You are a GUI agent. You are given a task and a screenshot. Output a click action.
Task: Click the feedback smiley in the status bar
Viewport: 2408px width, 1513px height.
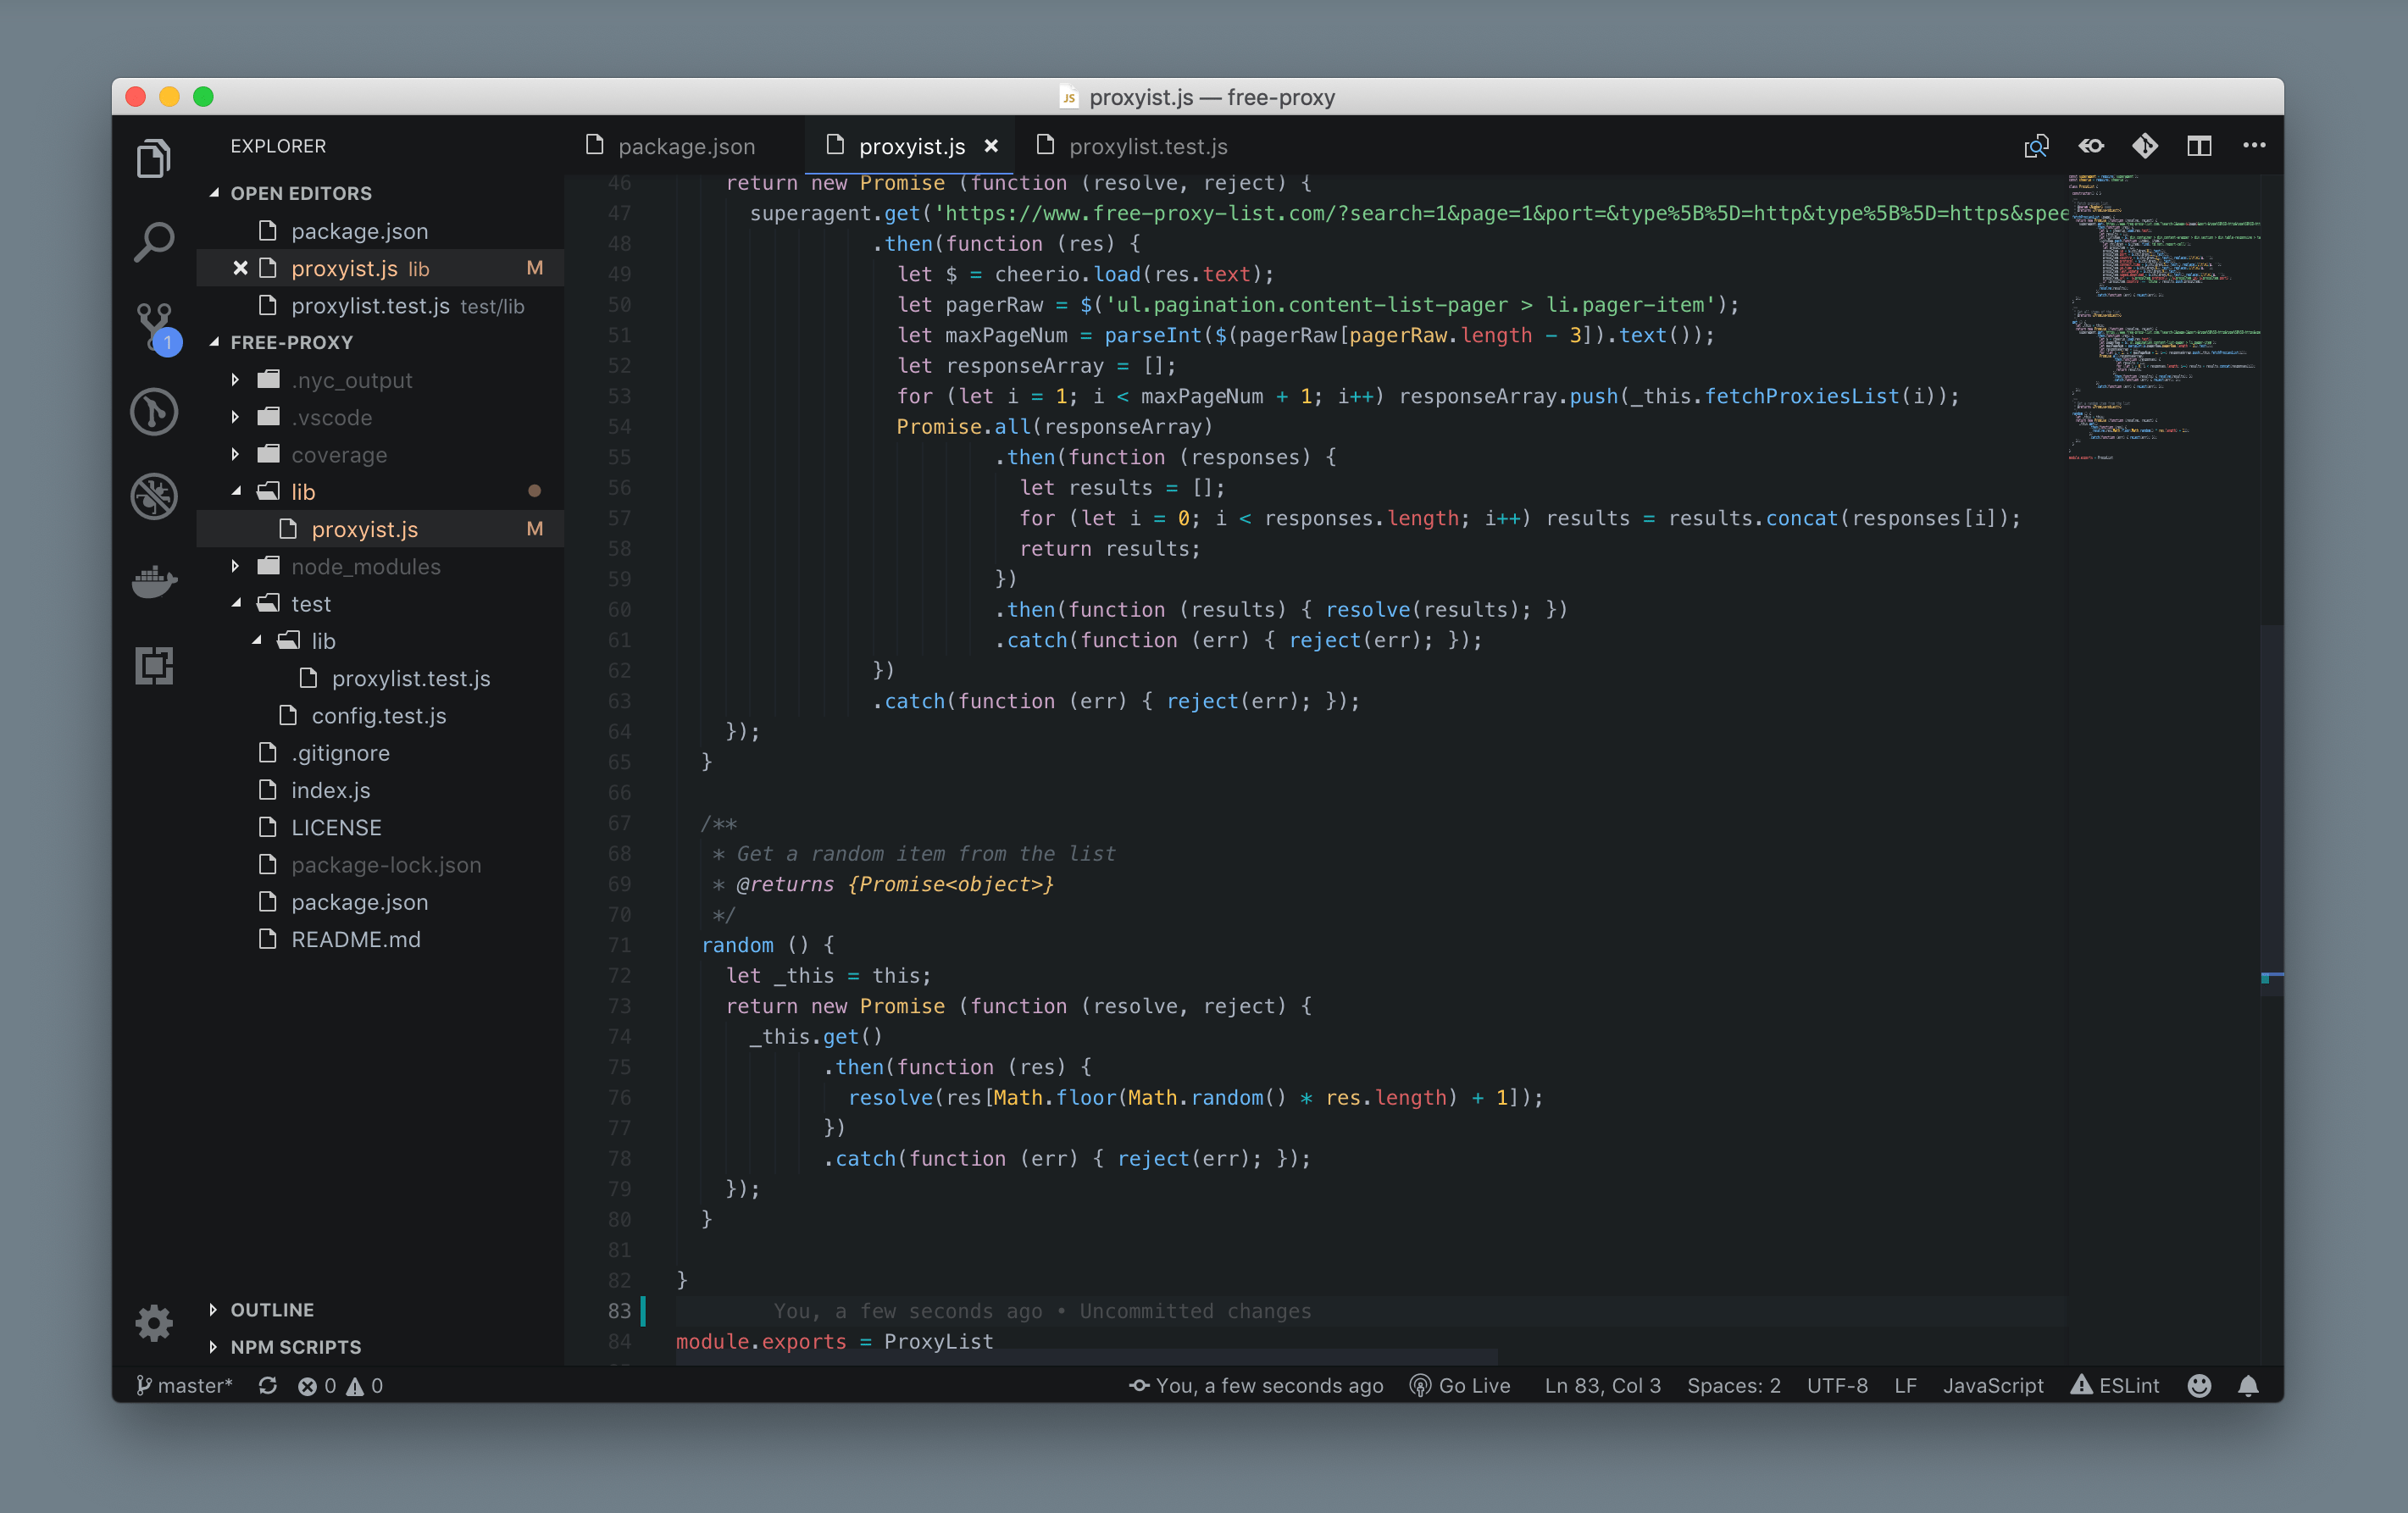2199,1385
